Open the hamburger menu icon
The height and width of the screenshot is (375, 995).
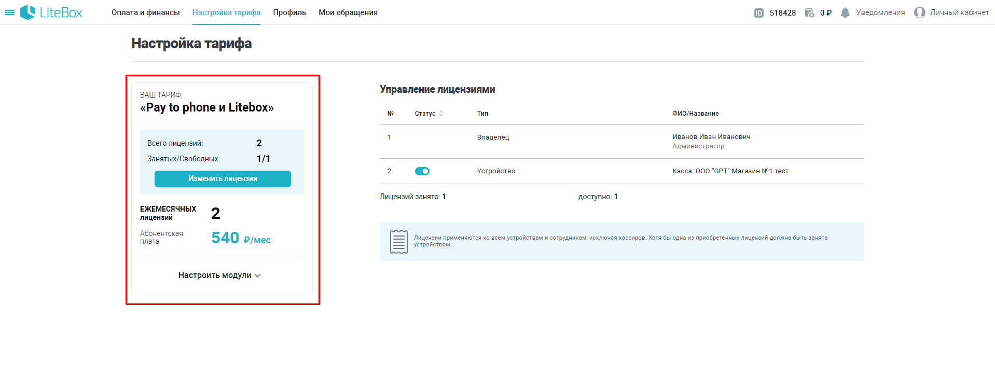point(10,12)
